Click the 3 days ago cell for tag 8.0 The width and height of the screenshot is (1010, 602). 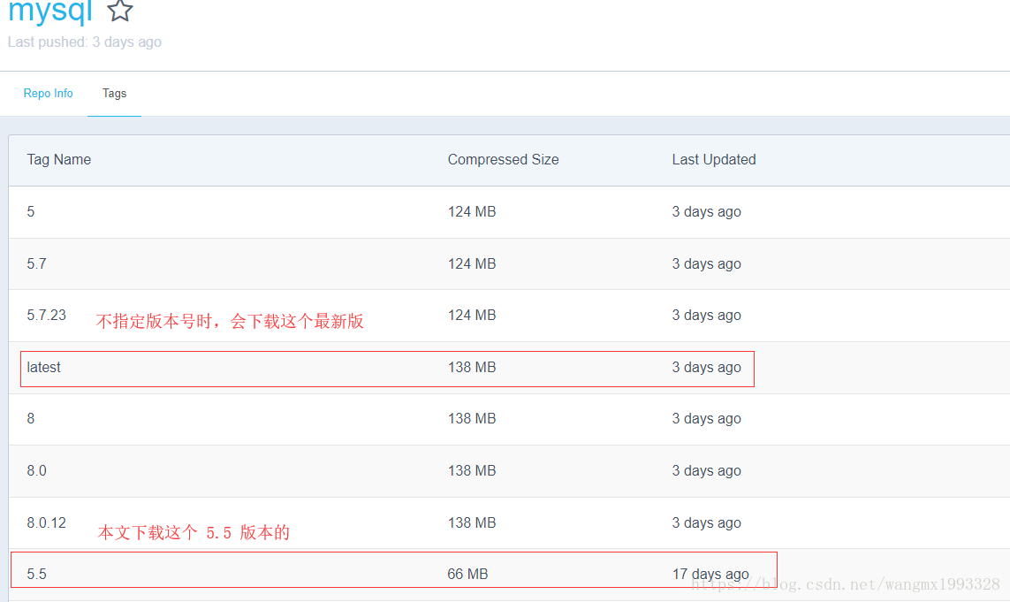pos(707,471)
